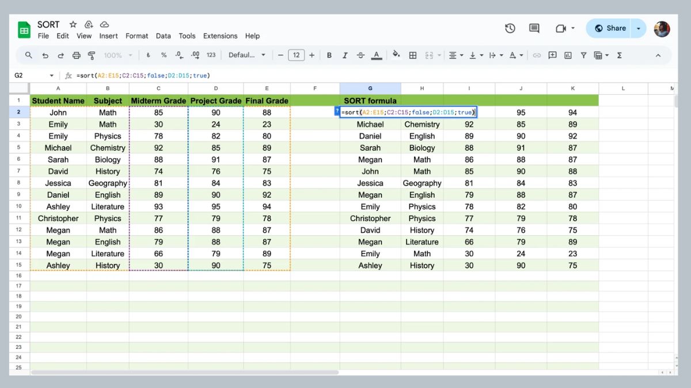The image size is (691, 388).
Task: Select the Borders icon
Action: (413, 55)
